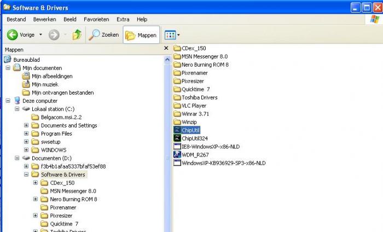Collapse the Documenten (D:) node

(x=17, y=158)
